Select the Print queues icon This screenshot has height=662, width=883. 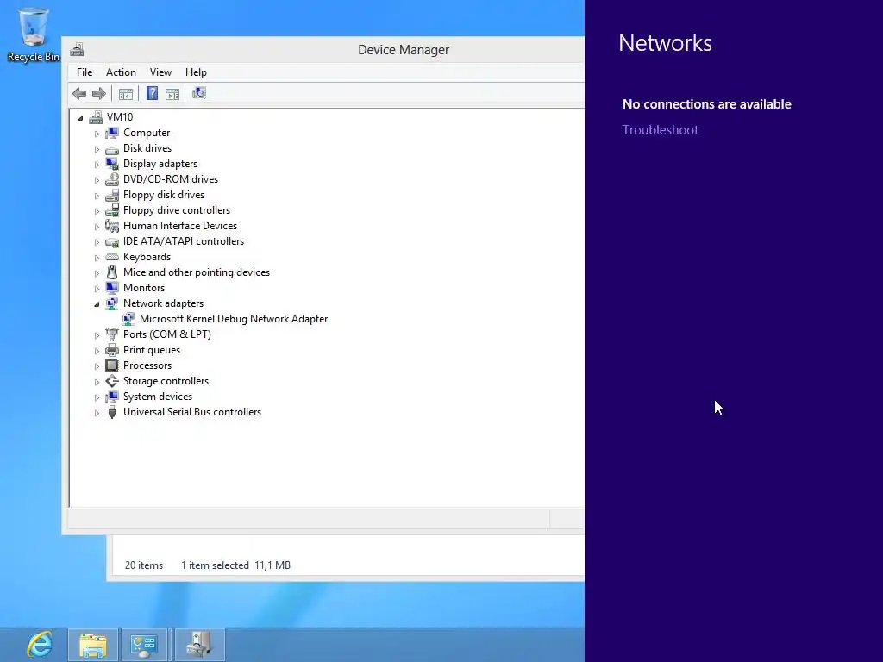[x=112, y=350]
